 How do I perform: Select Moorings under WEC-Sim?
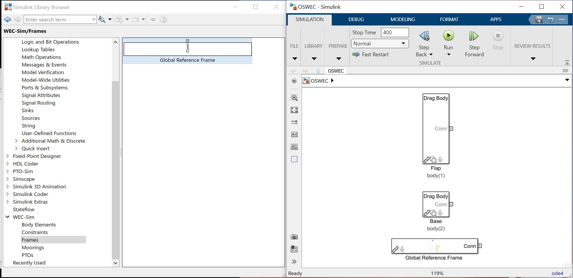coord(33,248)
